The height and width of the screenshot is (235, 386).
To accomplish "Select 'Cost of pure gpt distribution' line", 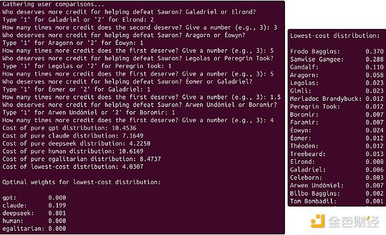I will (x=69, y=128).
